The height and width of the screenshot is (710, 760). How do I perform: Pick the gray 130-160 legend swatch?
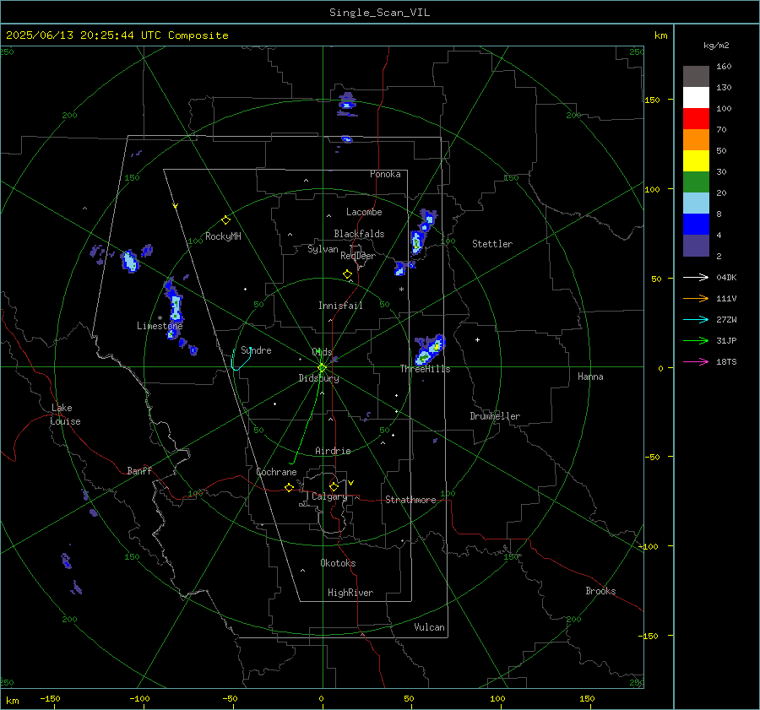coord(696,77)
